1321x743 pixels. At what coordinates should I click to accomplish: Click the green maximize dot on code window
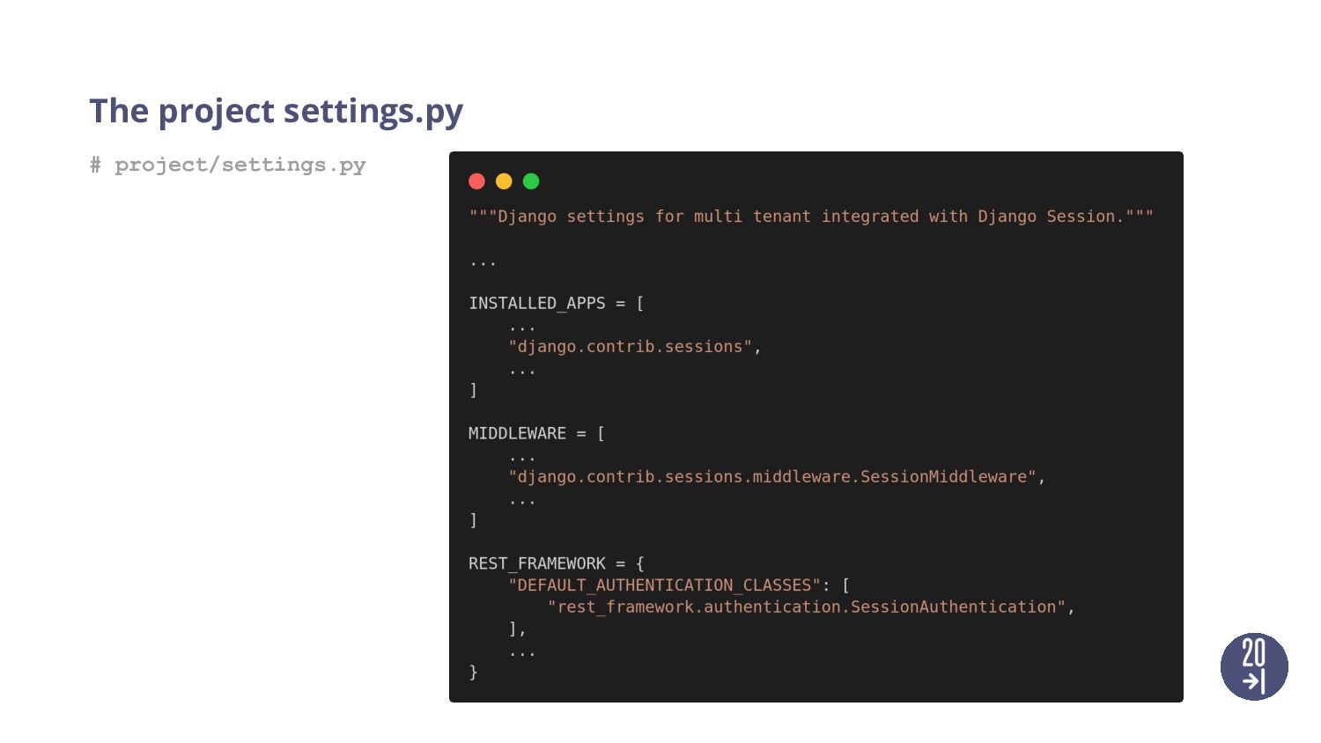coord(531,181)
